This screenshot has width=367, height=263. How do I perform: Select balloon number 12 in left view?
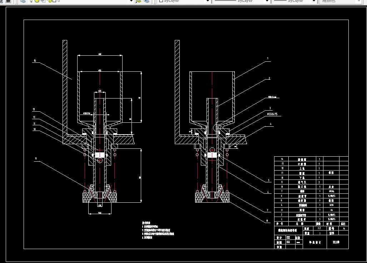point(34,117)
